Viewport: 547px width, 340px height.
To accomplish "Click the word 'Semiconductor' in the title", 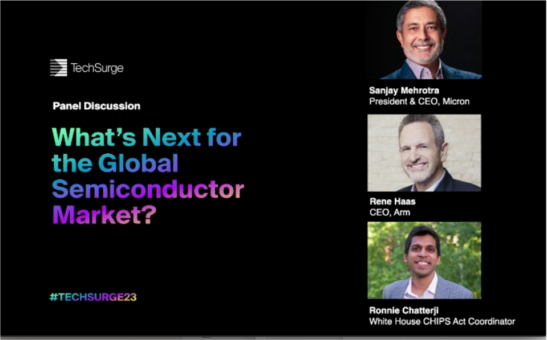I will coord(148,189).
